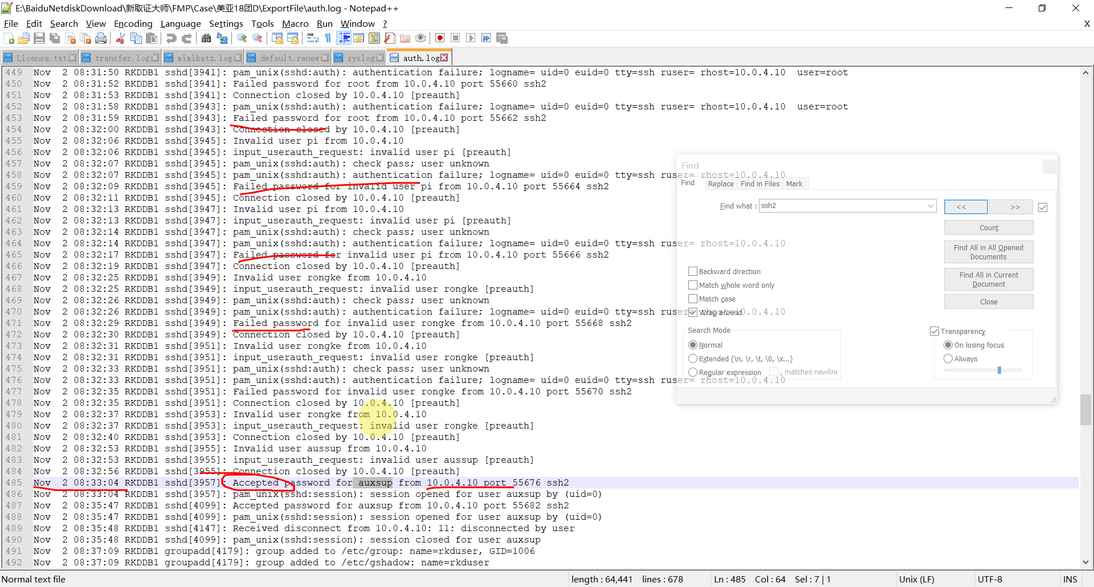Click the Replace toolbar icon
The height and width of the screenshot is (587, 1094).
pos(222,38)
